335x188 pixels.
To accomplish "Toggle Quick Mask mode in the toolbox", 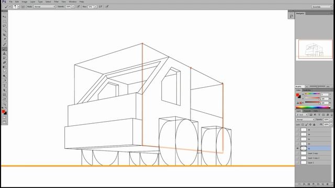I will (4, 118).
